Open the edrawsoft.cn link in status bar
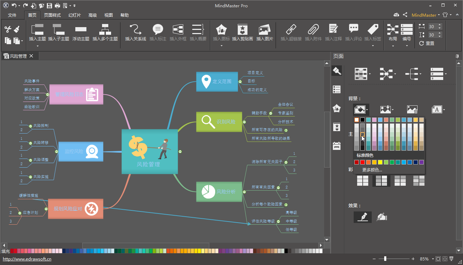The height and width of the screenshot is (265, 463). tap(27, 259)
